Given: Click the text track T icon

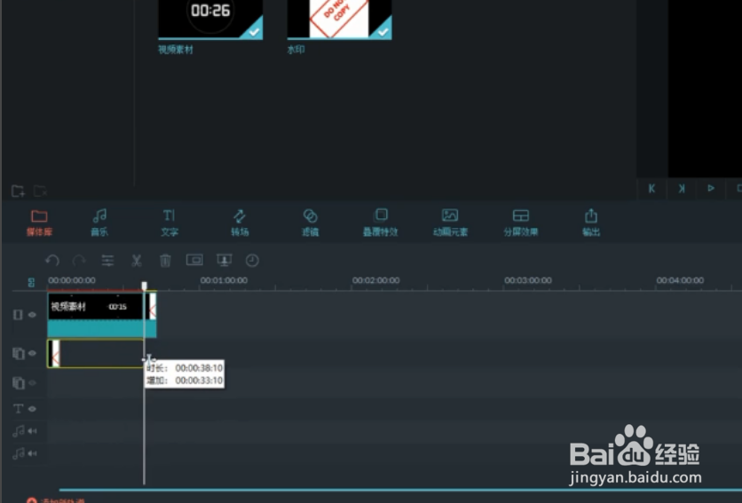Looking at the screenshot, I should (x=18, y=409).
